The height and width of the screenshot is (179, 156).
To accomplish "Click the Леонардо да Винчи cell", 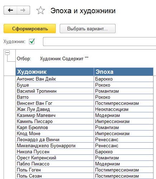I will pos(55,139).
